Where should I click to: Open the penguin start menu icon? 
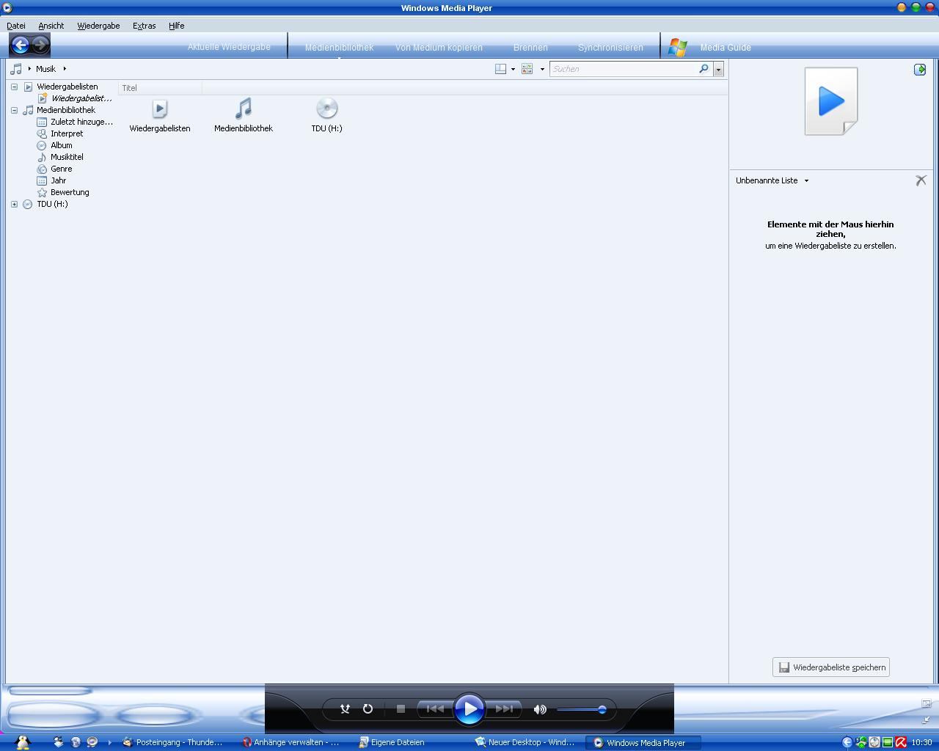coord(22,742)
